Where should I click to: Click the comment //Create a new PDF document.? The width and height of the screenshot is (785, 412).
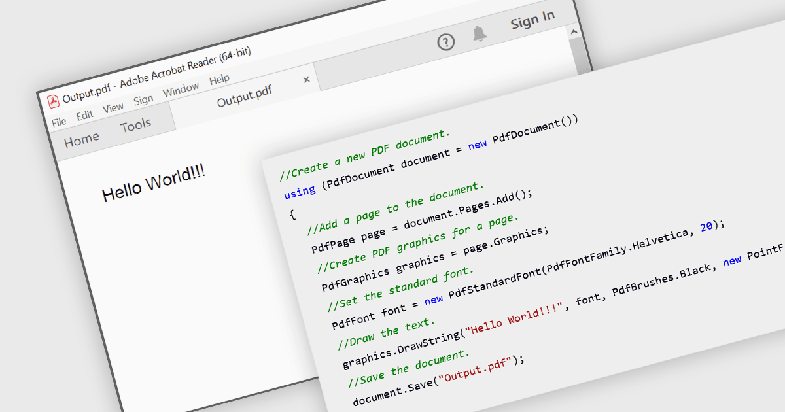(365, 154)
